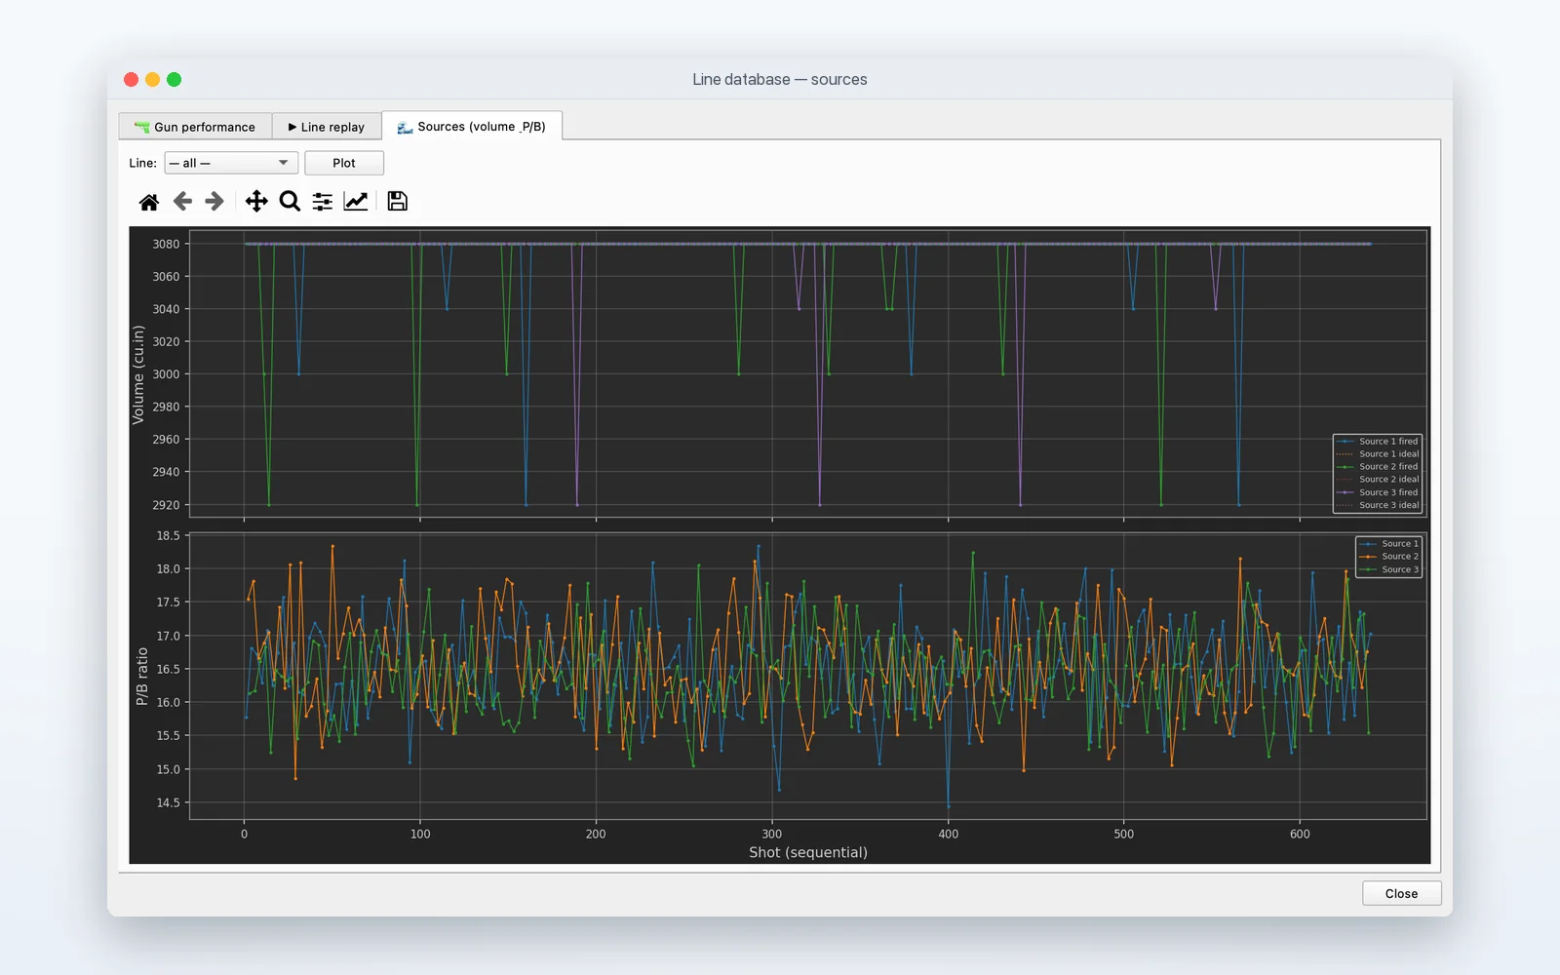The image size is (1560, 975).
Task: Click the 600 tick on shot axis
Action: click(1300, 835)
